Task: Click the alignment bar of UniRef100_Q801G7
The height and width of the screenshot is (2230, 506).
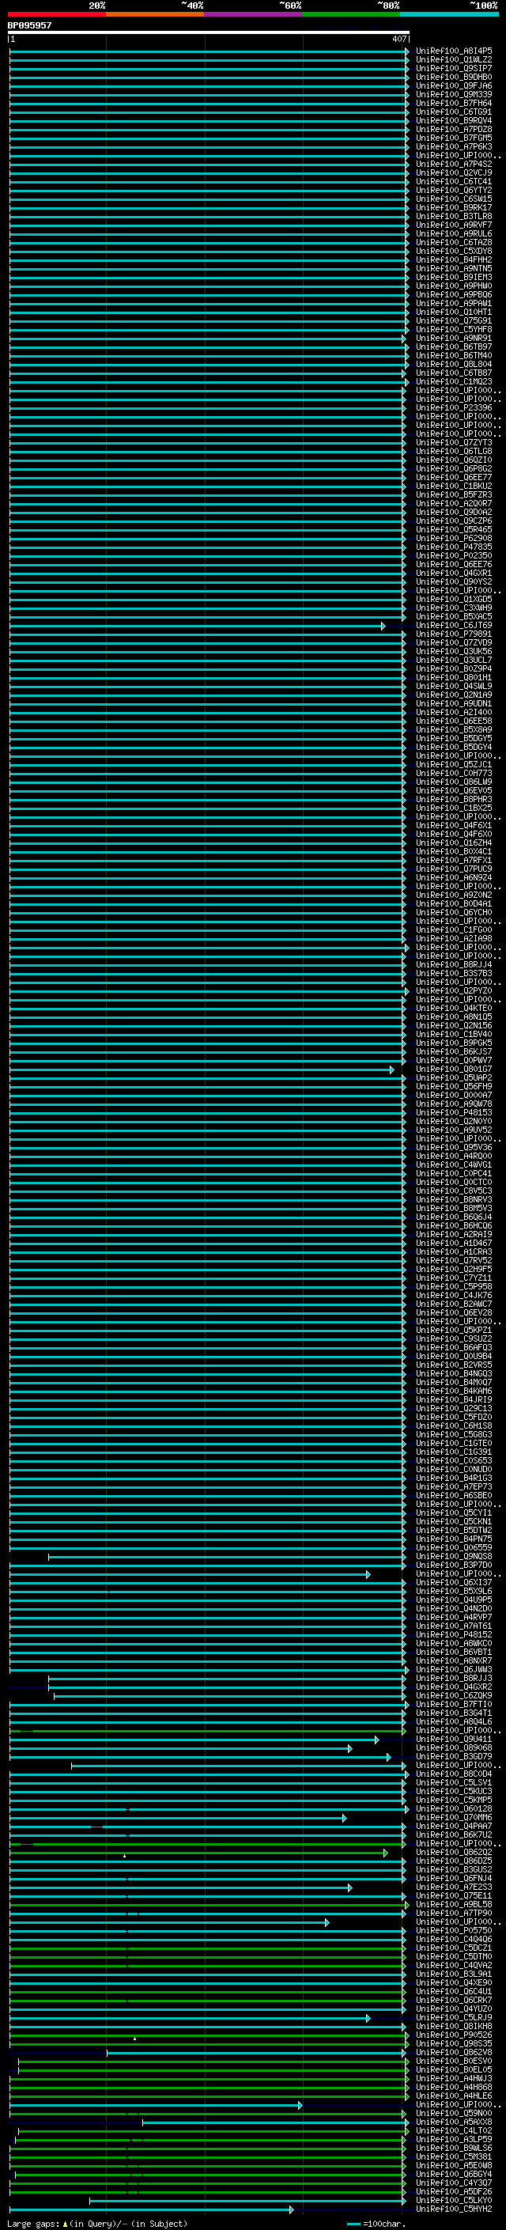Action: (x=201, y=1070)
